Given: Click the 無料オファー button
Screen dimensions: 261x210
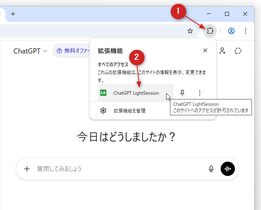Looking at the screenshot, I should (x=71, y=51).
